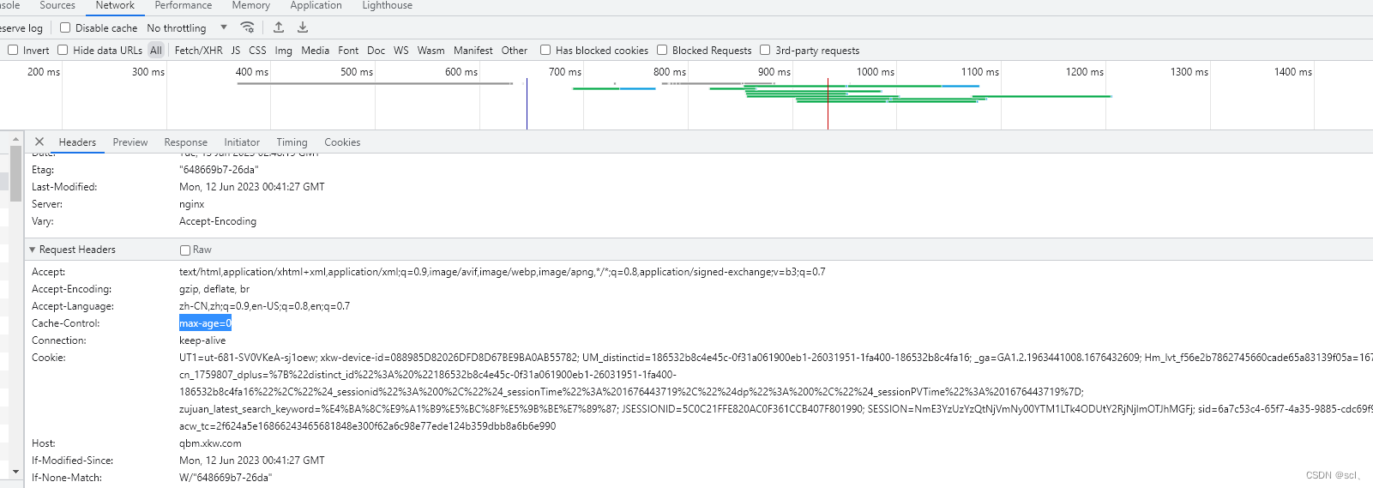Filter requests by Img
The image size is (1373, 488).
pyautogui.click(x=284, y=51)
